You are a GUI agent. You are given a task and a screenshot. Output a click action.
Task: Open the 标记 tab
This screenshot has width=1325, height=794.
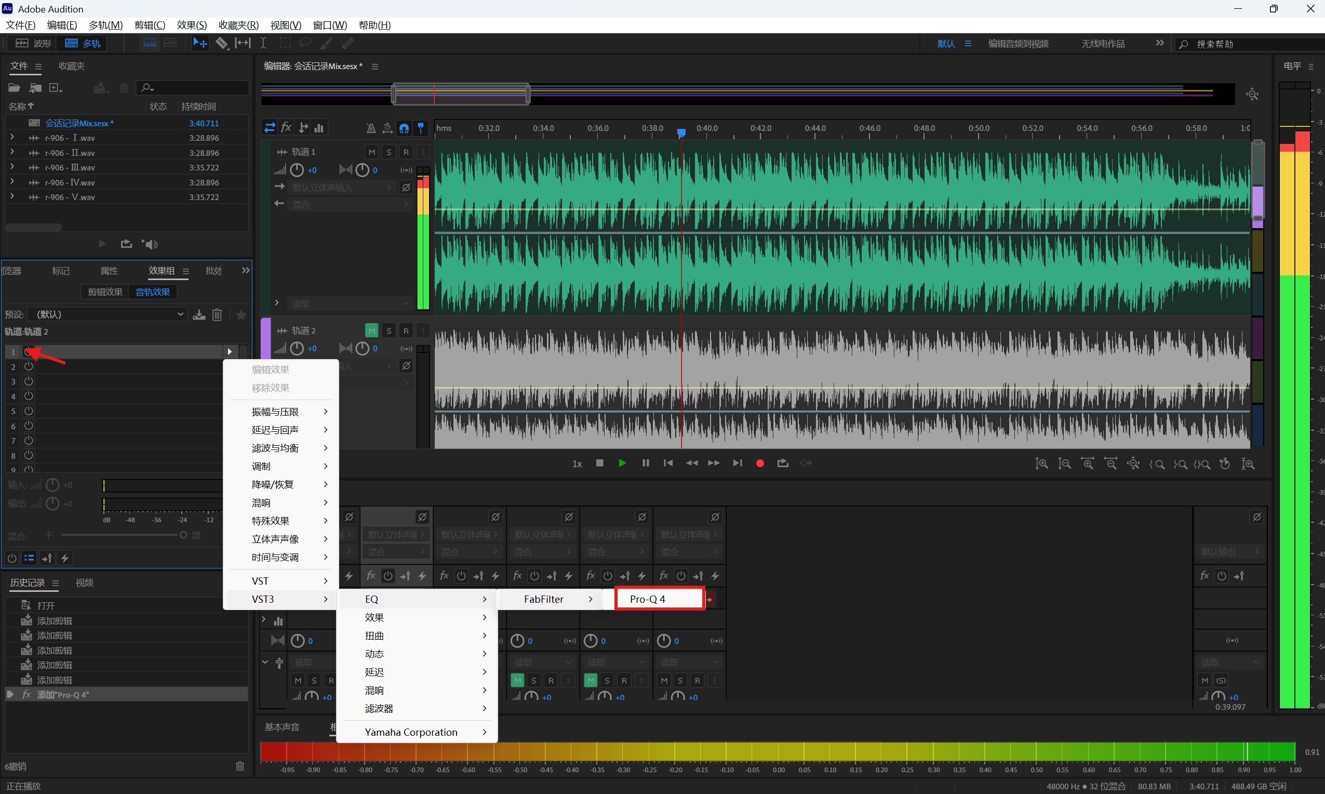[x=60, y=271]
